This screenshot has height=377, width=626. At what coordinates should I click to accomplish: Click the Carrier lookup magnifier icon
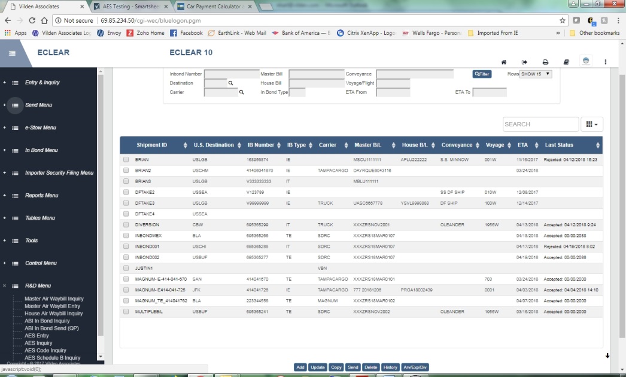click(x=241, y=92)
